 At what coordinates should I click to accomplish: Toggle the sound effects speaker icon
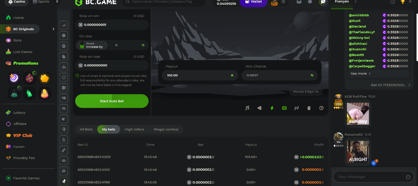click(260, 108)
